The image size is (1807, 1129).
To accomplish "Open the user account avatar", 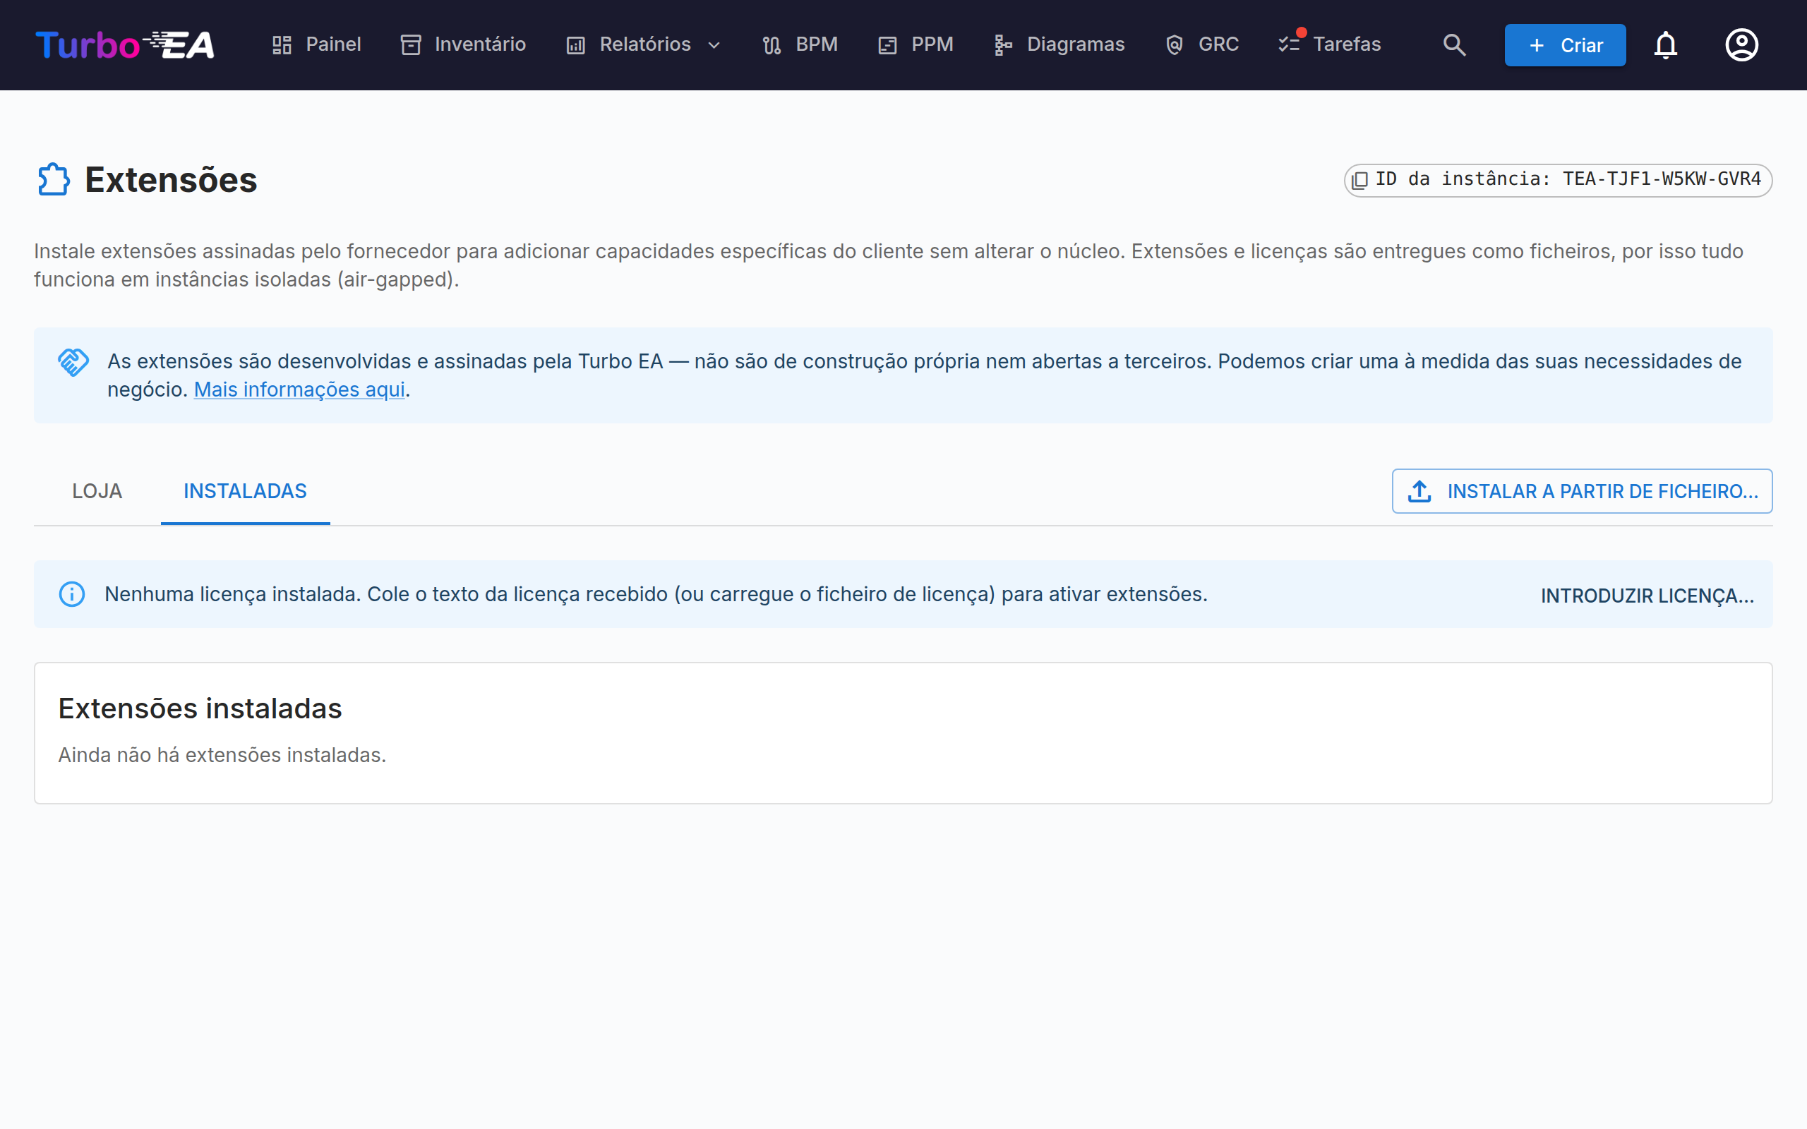I will pyautogui.click(x=1741, y=44).
